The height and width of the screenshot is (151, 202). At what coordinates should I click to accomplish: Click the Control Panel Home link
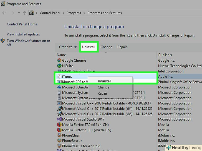[x=22, y=24]
